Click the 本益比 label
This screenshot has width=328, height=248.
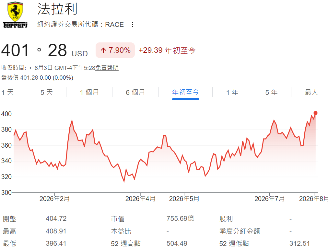pos(121,231)
